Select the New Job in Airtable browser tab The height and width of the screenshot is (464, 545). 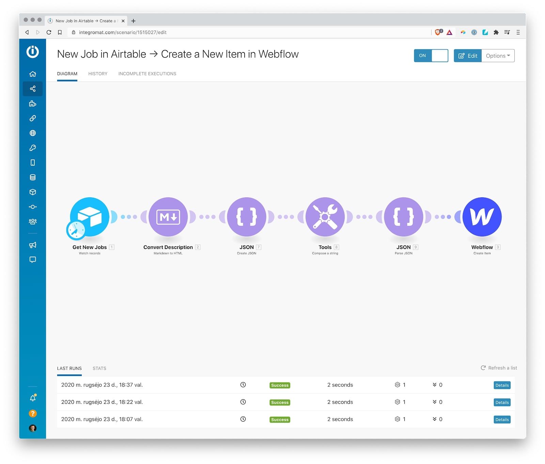[x=85, y=21]
